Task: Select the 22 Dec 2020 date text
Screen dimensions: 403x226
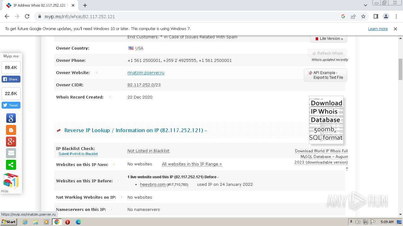Action: (140, 97)
